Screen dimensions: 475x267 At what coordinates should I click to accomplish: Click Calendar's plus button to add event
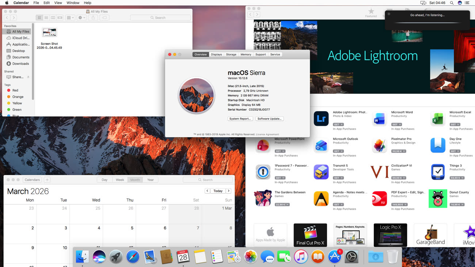(47, 180)
